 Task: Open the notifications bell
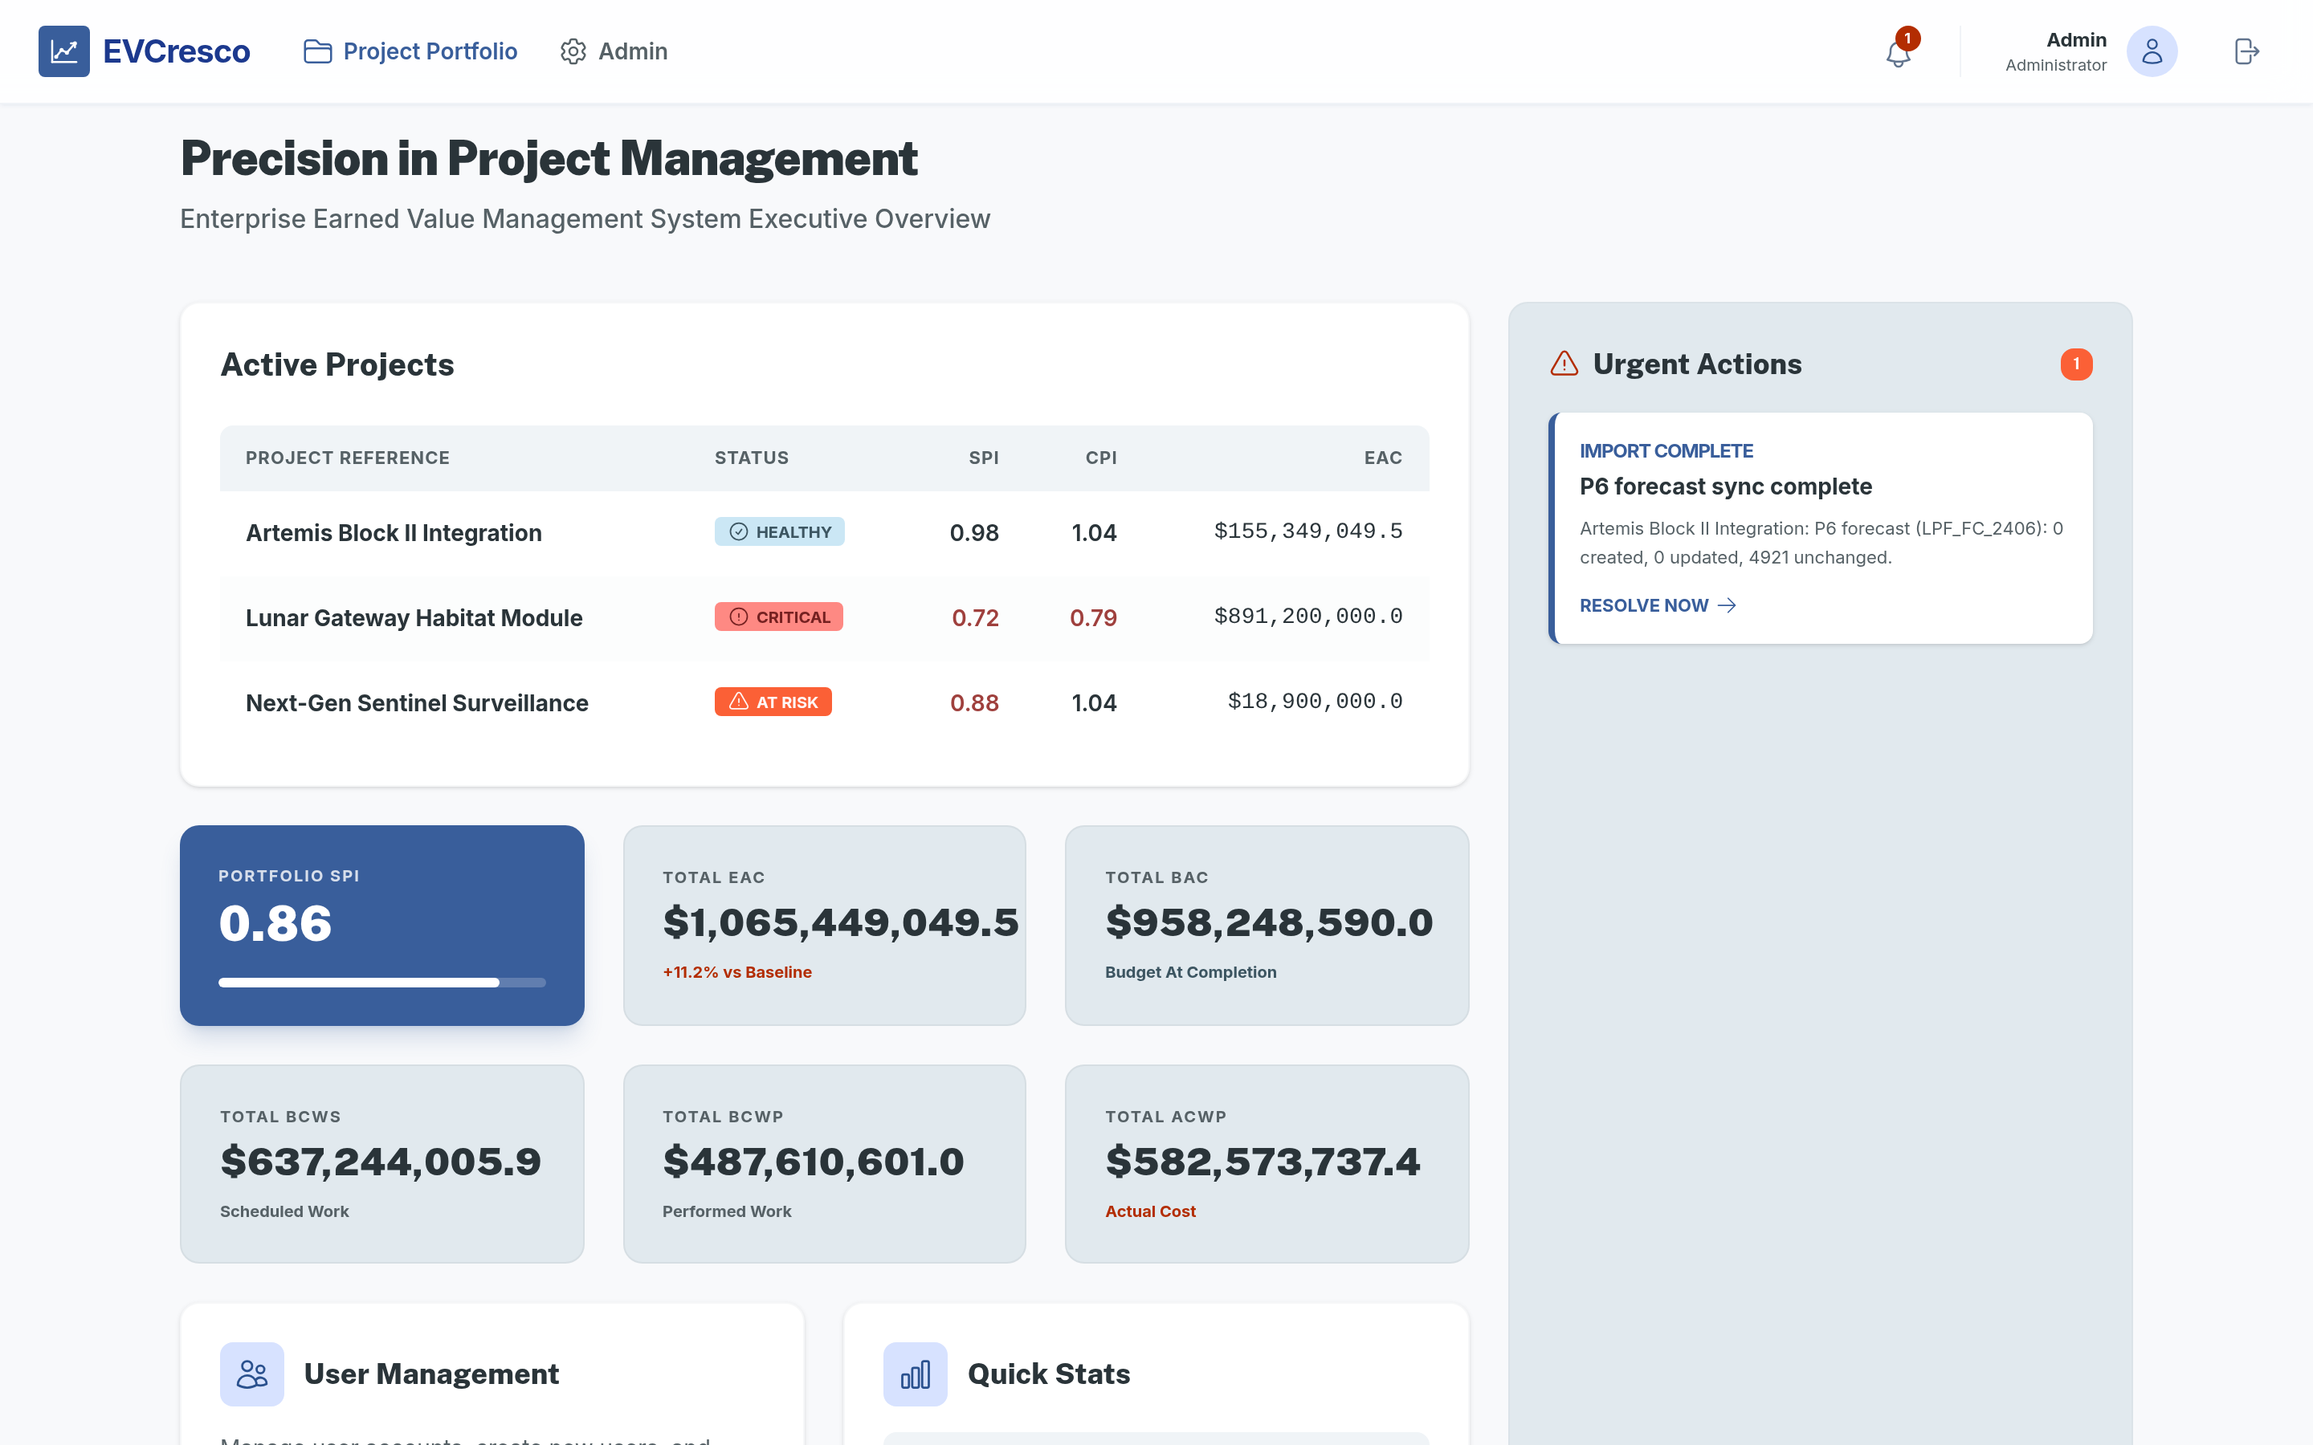1899,54
